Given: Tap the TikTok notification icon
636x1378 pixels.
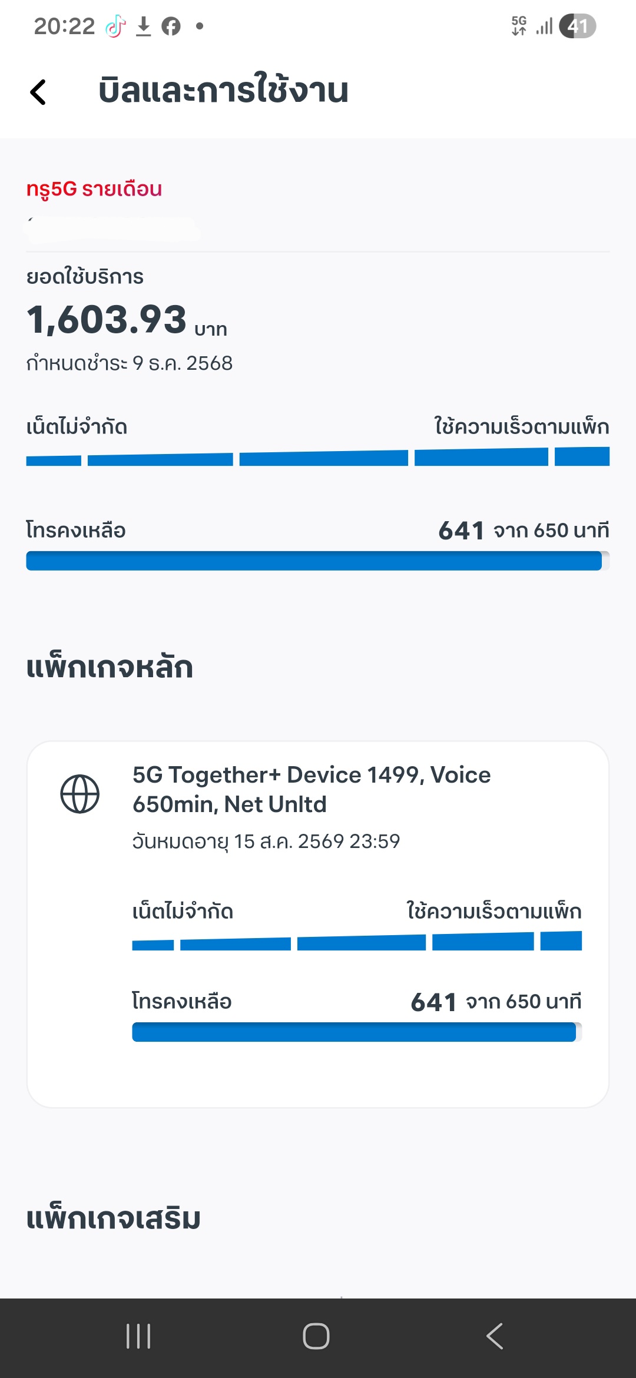Looking at the screenshot, I should point(115,26).
